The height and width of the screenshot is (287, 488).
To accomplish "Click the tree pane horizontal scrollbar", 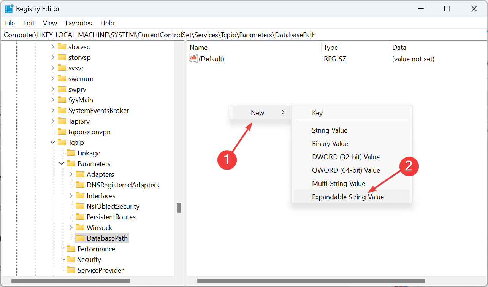I will click(x=71, y=281).
